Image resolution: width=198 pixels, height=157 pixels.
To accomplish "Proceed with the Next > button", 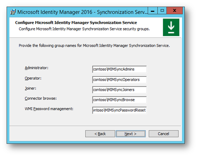I will 131,134.
